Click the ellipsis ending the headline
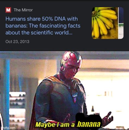 tap(70, 33)
